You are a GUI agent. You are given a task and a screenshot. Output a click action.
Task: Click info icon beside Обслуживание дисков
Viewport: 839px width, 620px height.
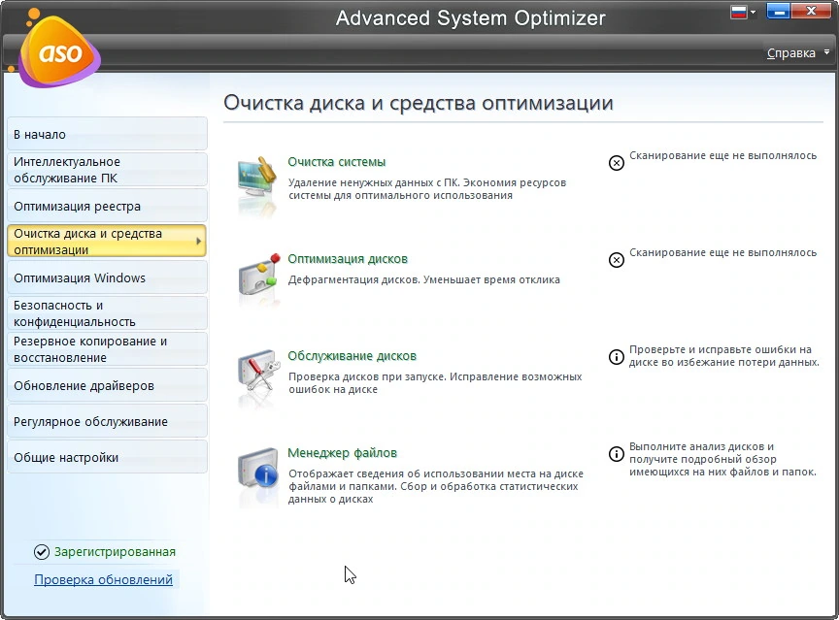pos(617,356)
